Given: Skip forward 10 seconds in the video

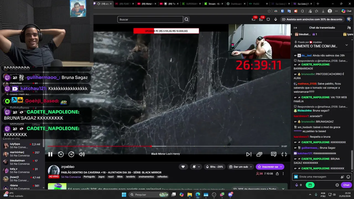Looking at the screenshot, I should tap(71, 154).
